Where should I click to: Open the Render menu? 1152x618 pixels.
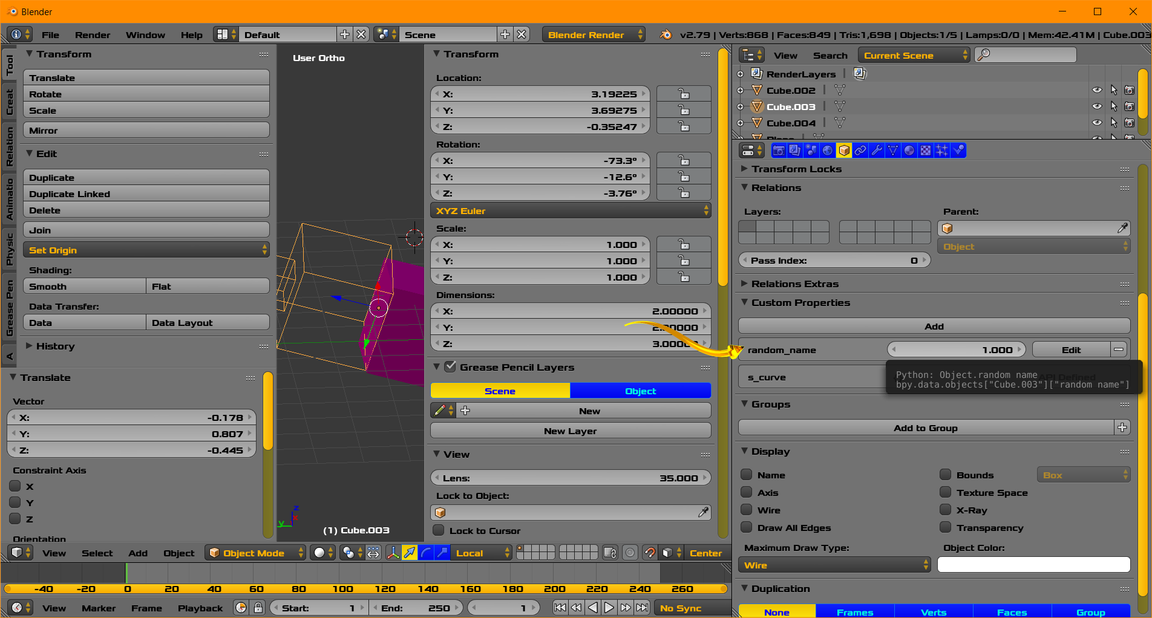point(93,35)
